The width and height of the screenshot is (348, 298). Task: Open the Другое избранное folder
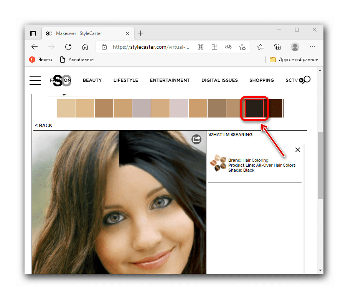[294, 60]
